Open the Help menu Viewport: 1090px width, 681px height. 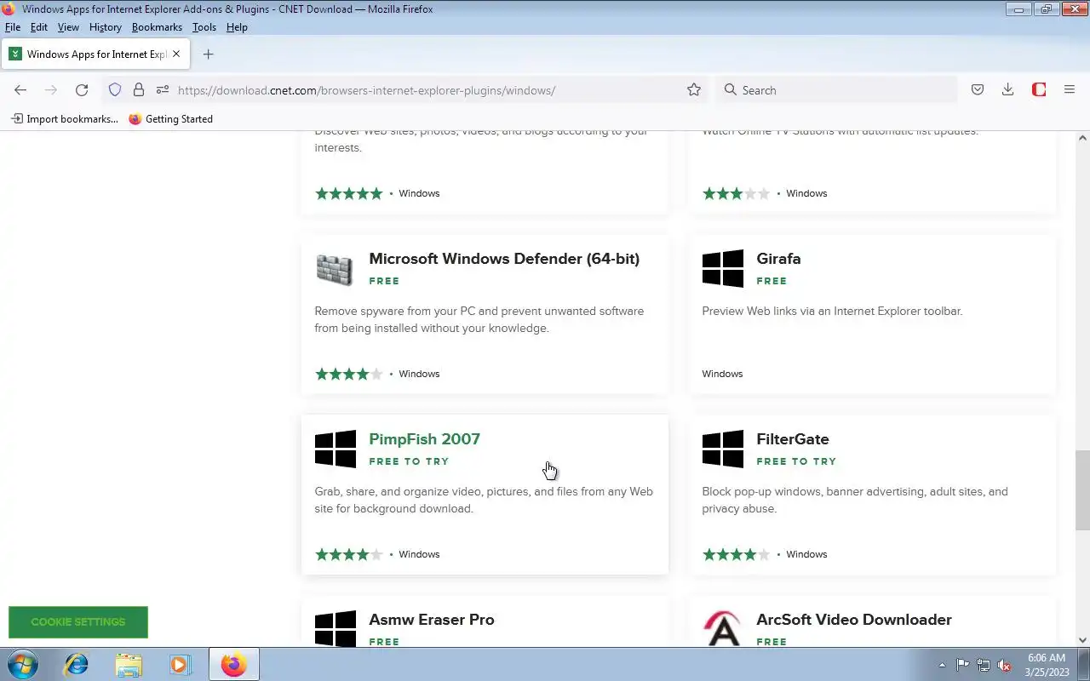[x=237, y=27]
